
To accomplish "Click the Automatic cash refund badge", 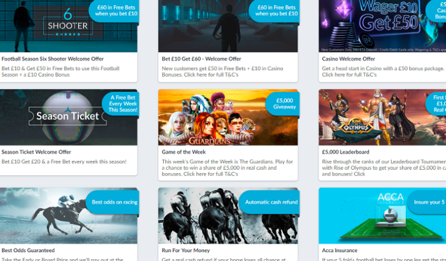I will click(x=270, y=202).
